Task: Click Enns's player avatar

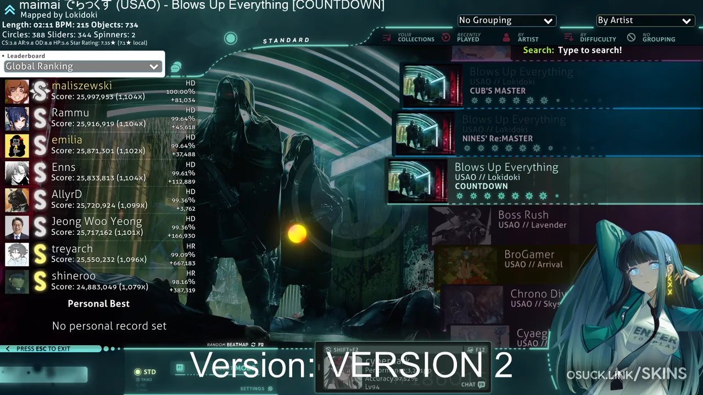Action: [17, 173]
